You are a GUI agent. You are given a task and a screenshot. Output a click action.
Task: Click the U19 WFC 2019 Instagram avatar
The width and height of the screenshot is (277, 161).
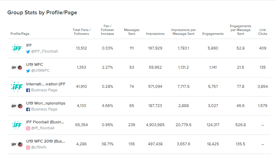point(16,144)
